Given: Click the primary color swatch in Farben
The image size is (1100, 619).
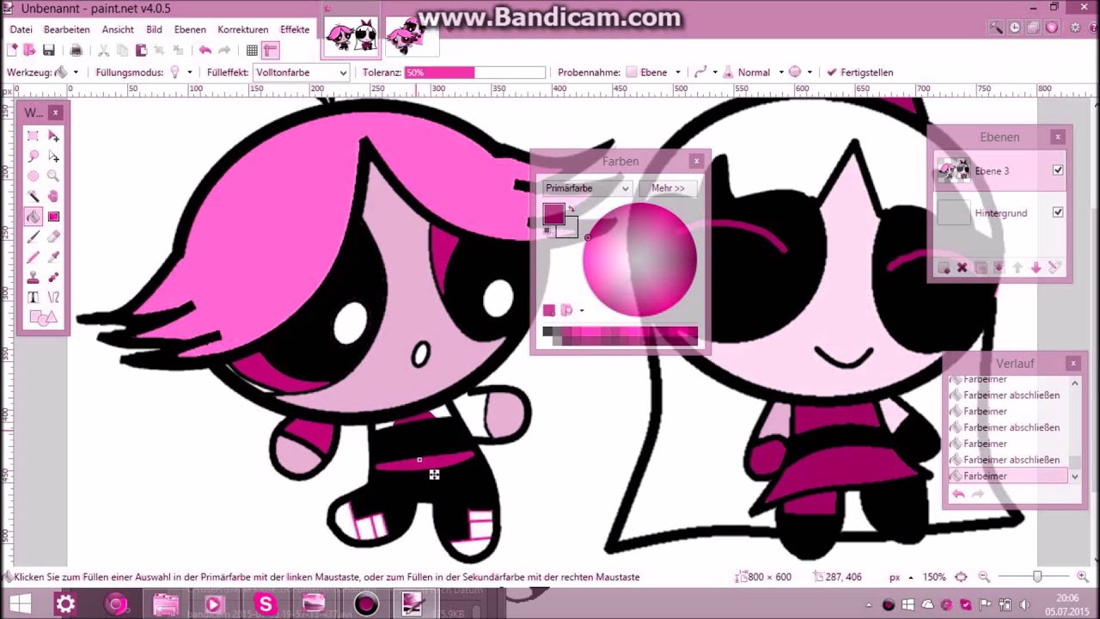Looking at the screenshot, I should 553,213.
